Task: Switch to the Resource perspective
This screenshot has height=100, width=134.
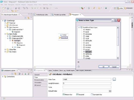Action: coord(128,8)
